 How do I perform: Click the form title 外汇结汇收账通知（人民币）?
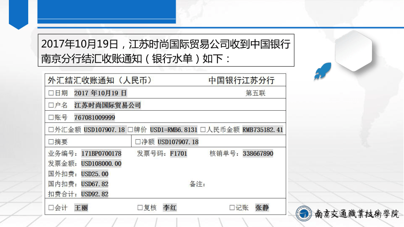[100, 81]
